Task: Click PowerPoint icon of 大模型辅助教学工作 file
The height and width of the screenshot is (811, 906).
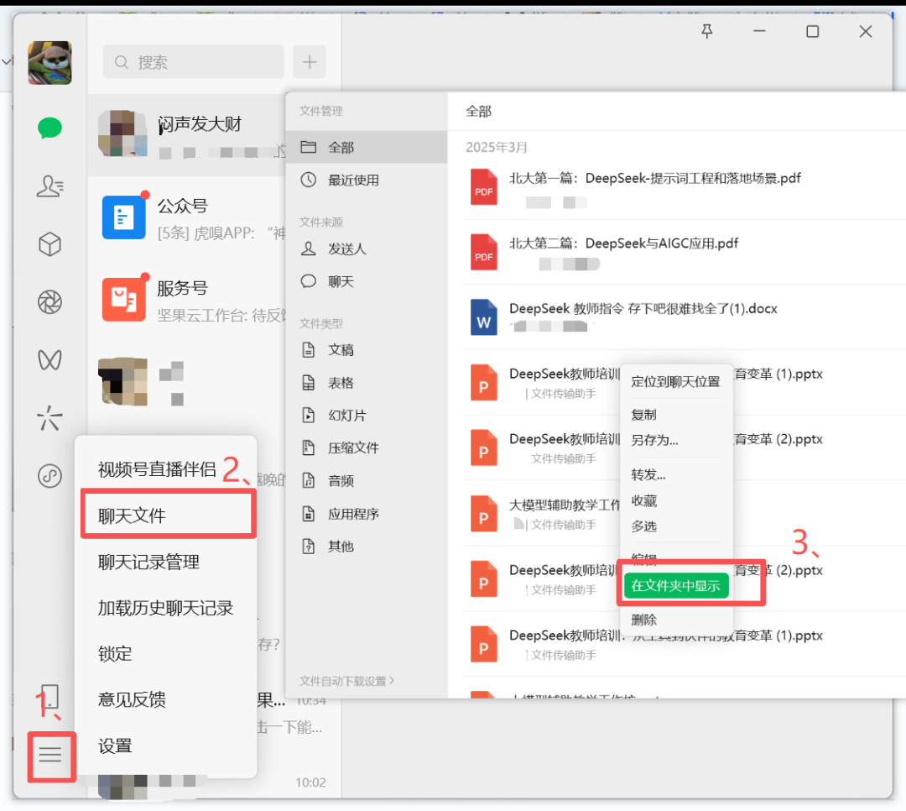Action: click(x=484, y=514)
